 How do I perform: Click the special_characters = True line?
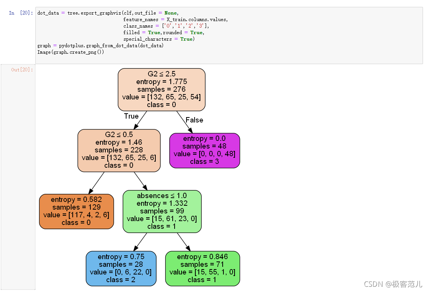[159, 39]
